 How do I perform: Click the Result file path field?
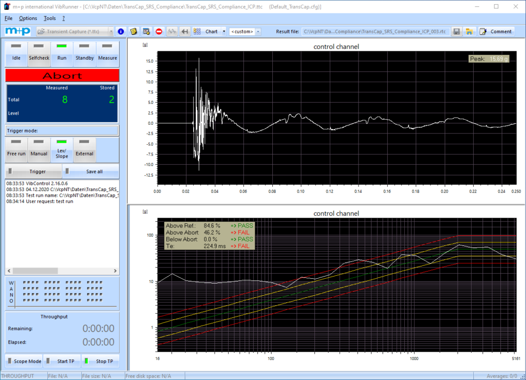click(x=375, y=31)
